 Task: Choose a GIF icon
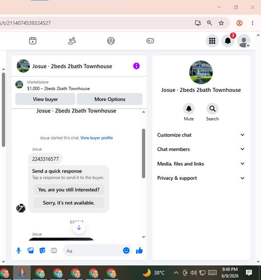54,250
